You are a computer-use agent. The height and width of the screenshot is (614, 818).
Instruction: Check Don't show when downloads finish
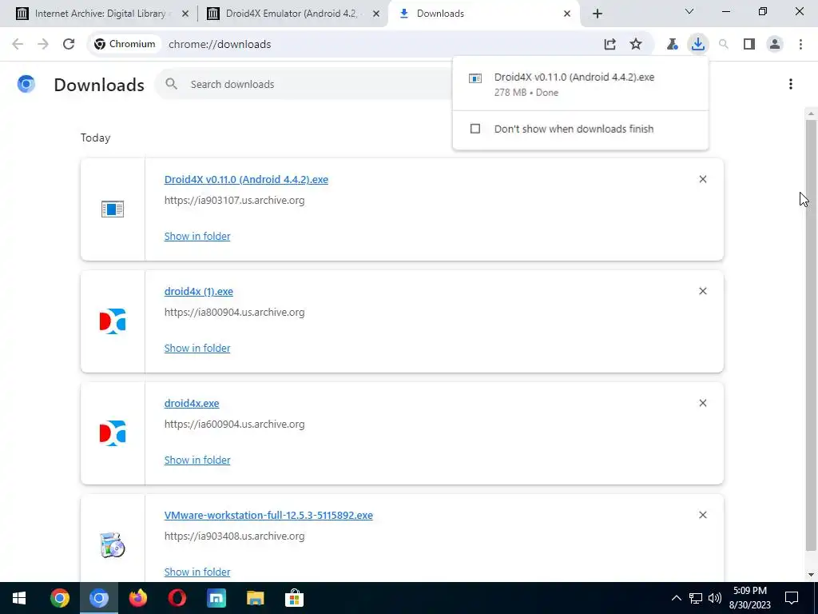(x=475, y=129)
